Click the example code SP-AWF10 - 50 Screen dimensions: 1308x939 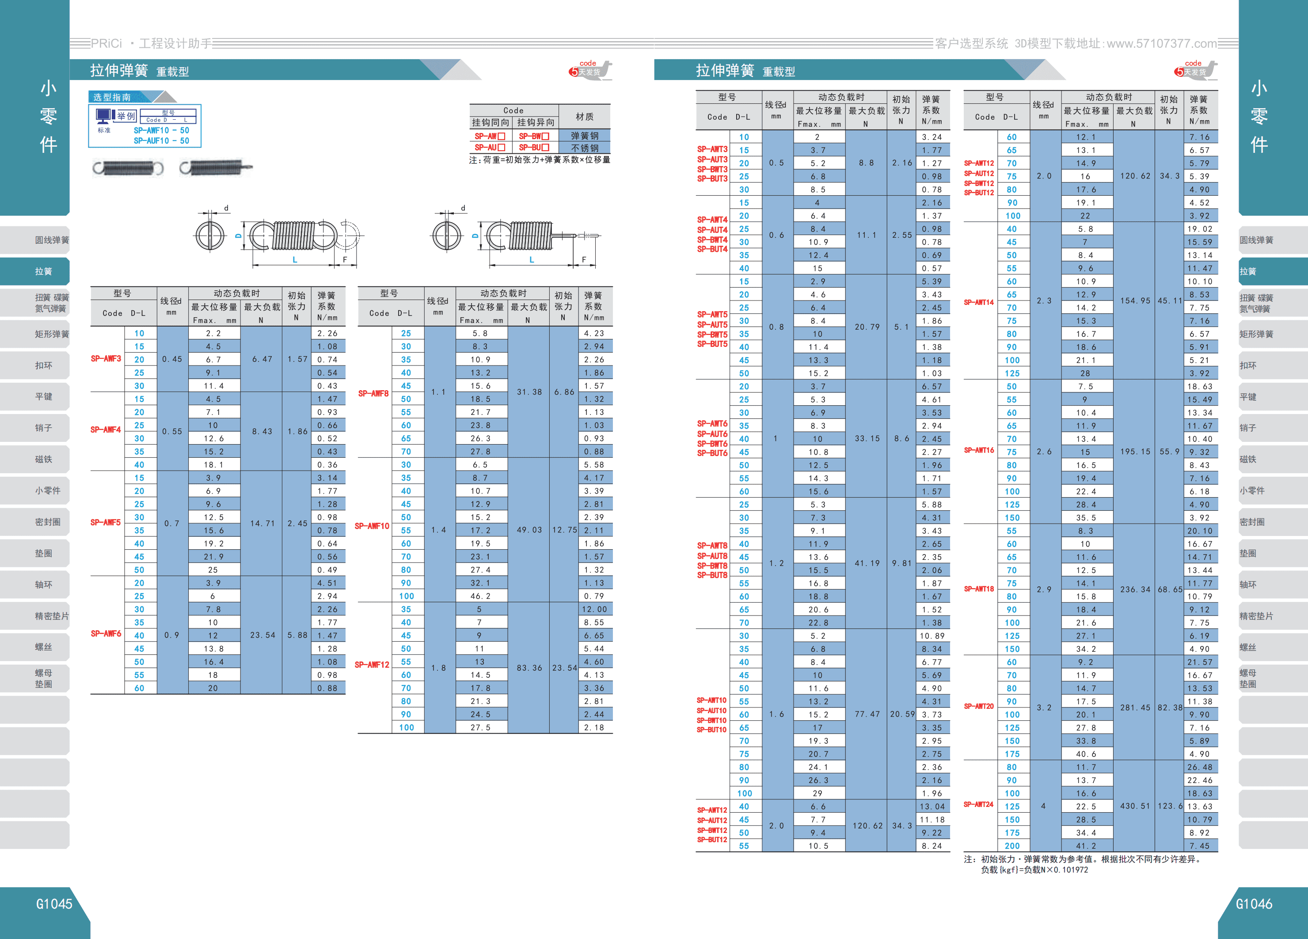point(161,130)
